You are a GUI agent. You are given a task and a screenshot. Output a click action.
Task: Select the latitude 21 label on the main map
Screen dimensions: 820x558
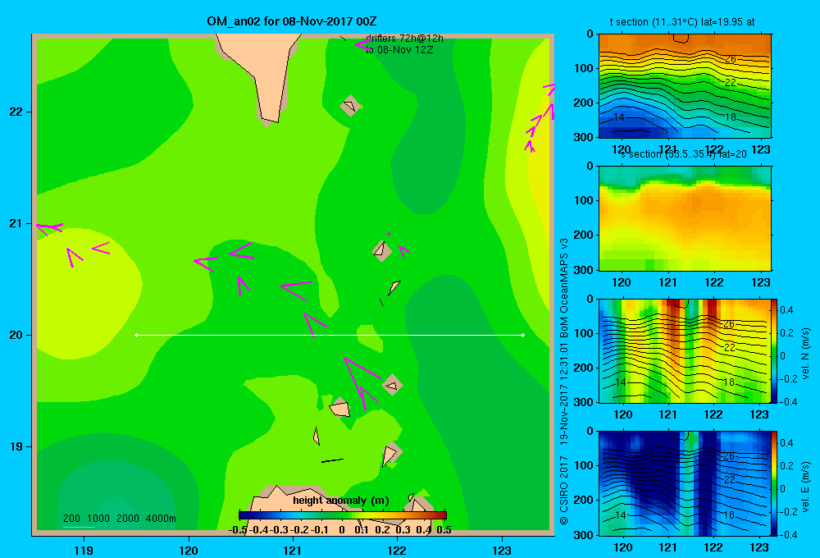pos(16,223)
